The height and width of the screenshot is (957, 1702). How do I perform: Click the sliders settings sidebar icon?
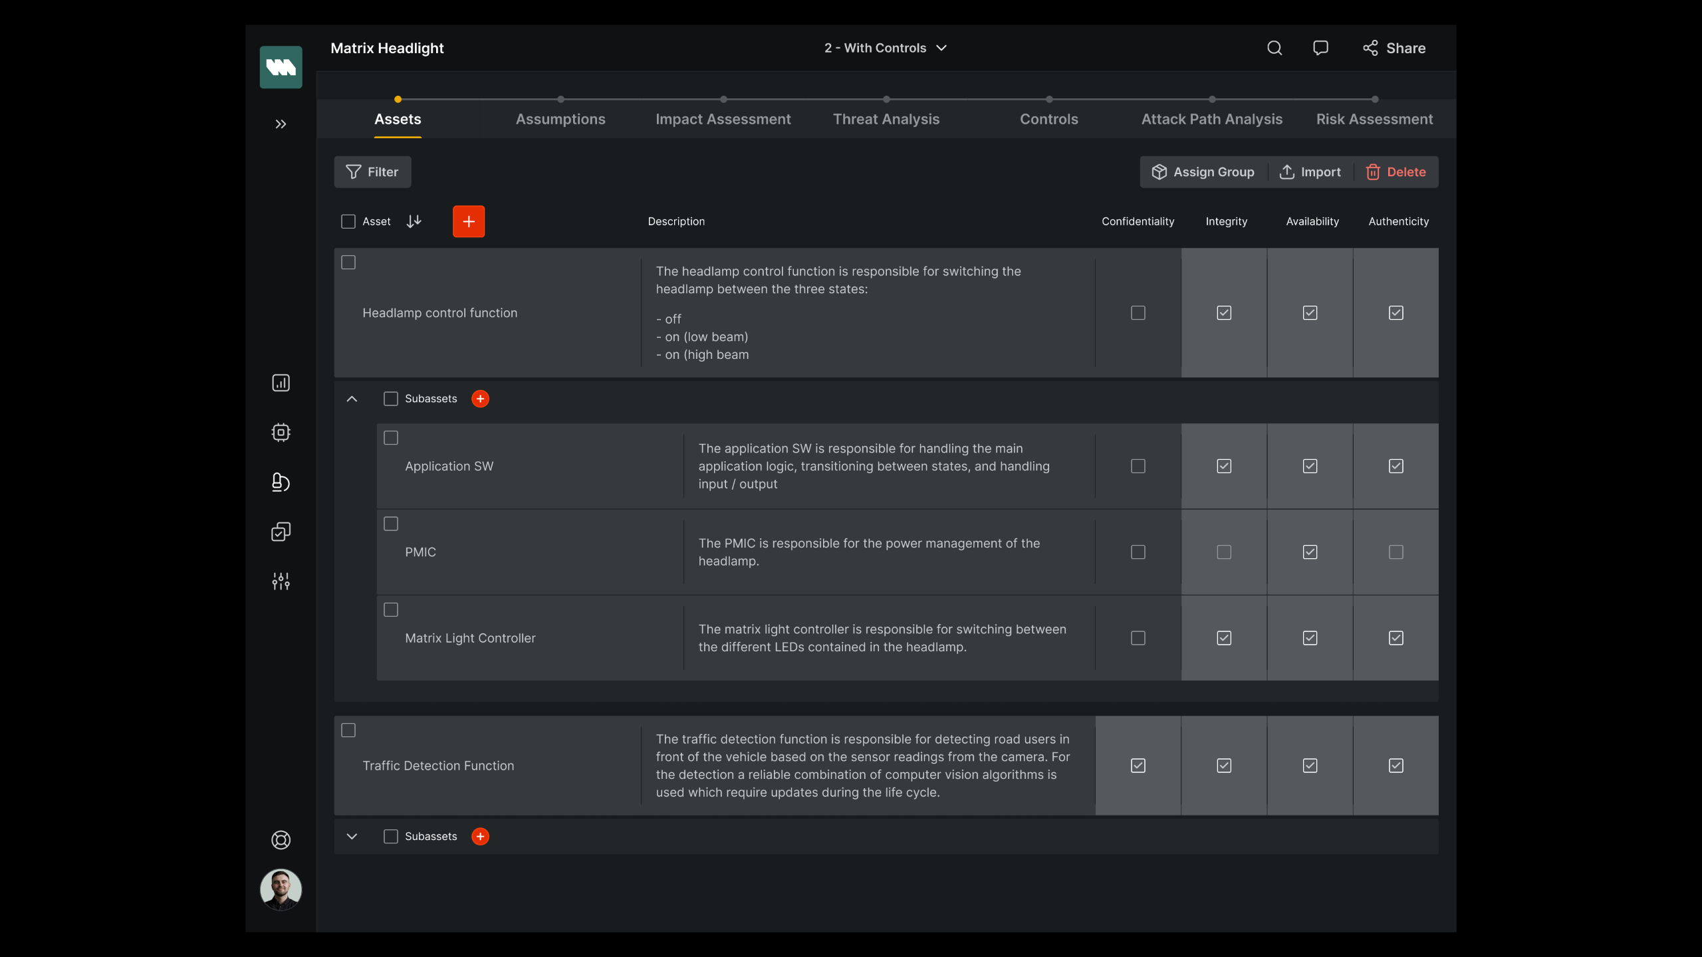281,582
